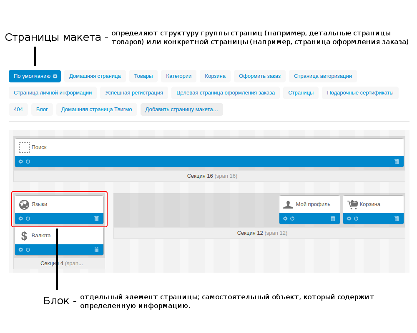
Task: Disable the Корзина block via power toggle
Action: (355, 218)
